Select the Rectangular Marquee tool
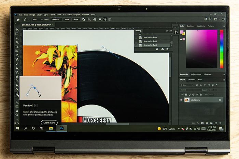 click(x=17, y=34)
